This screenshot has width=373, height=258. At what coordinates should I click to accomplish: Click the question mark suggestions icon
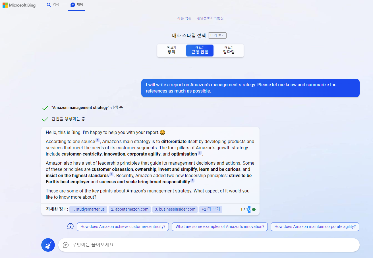(71, 226)
